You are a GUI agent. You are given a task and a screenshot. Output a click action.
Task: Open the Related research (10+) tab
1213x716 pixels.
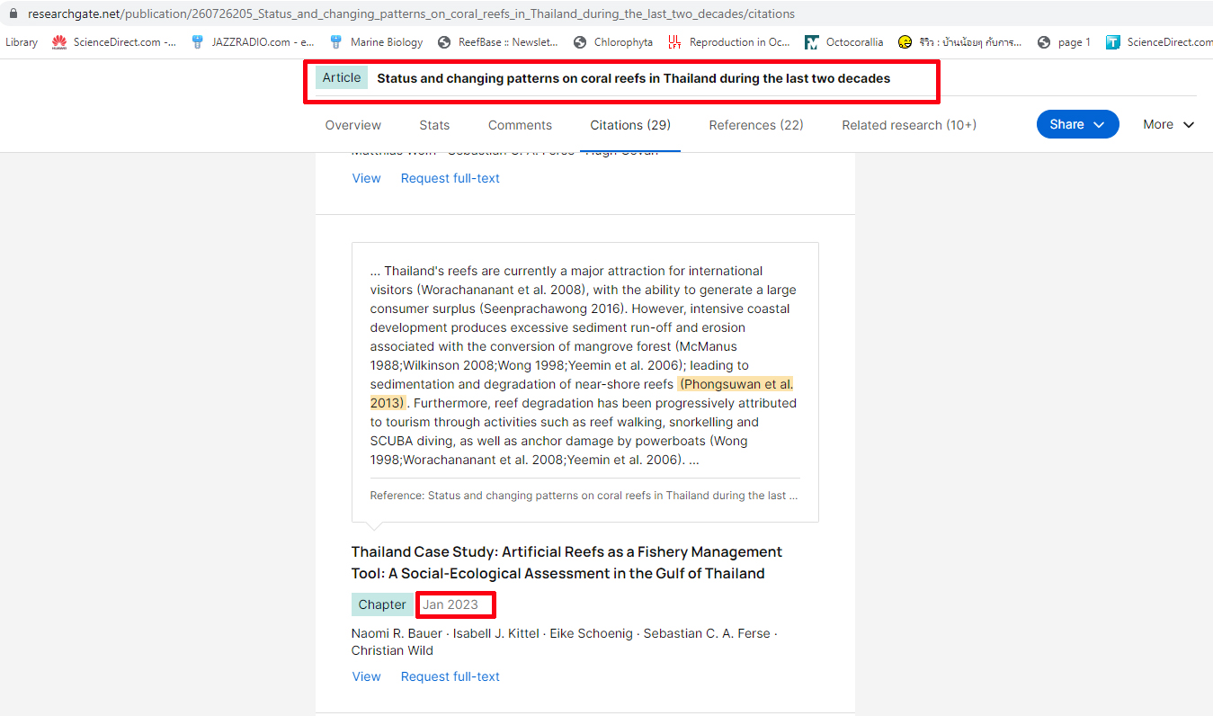pyautogui.click(x=909, y=125)
